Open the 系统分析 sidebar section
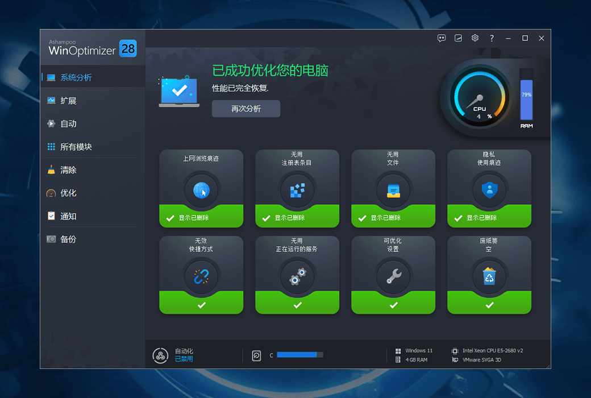Image resolution: width=591 pixels, height=398 pixels. click(x=93, y=77)
